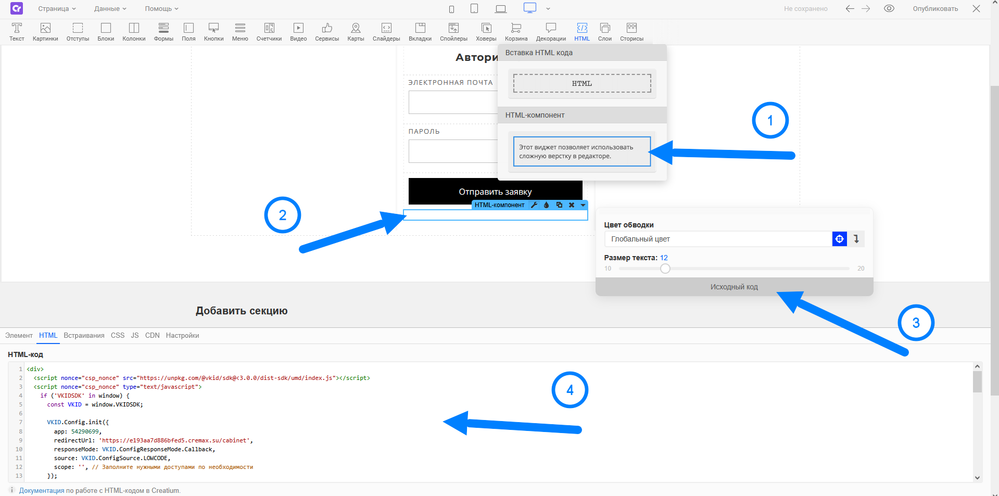Switch to laptop preview mode
This screenshot has width=999, height=496.
(x=501, y=9)
